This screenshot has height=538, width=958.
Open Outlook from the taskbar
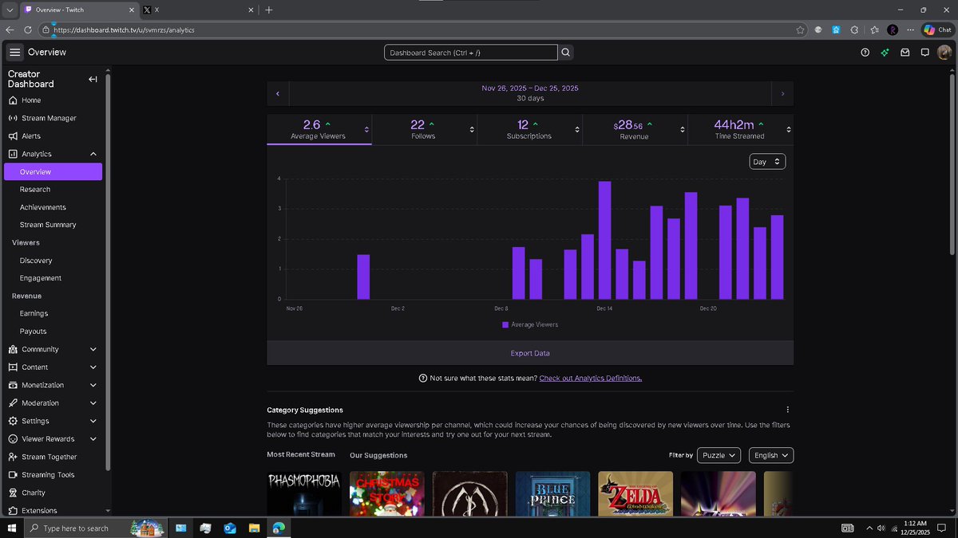(x=230, y=528)
